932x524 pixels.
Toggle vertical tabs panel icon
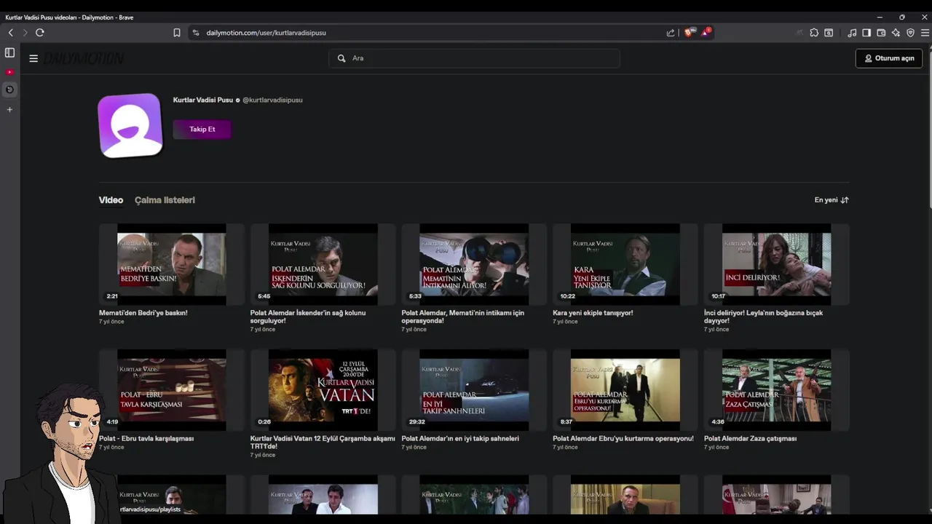coord(9,52)
